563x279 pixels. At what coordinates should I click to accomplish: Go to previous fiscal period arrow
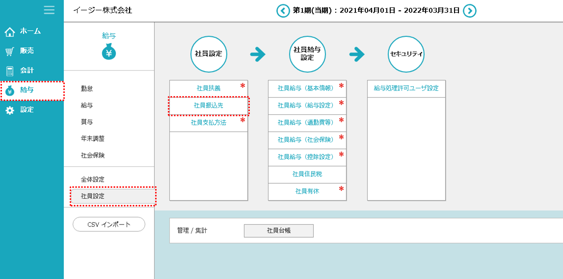[x=283, y=11]
